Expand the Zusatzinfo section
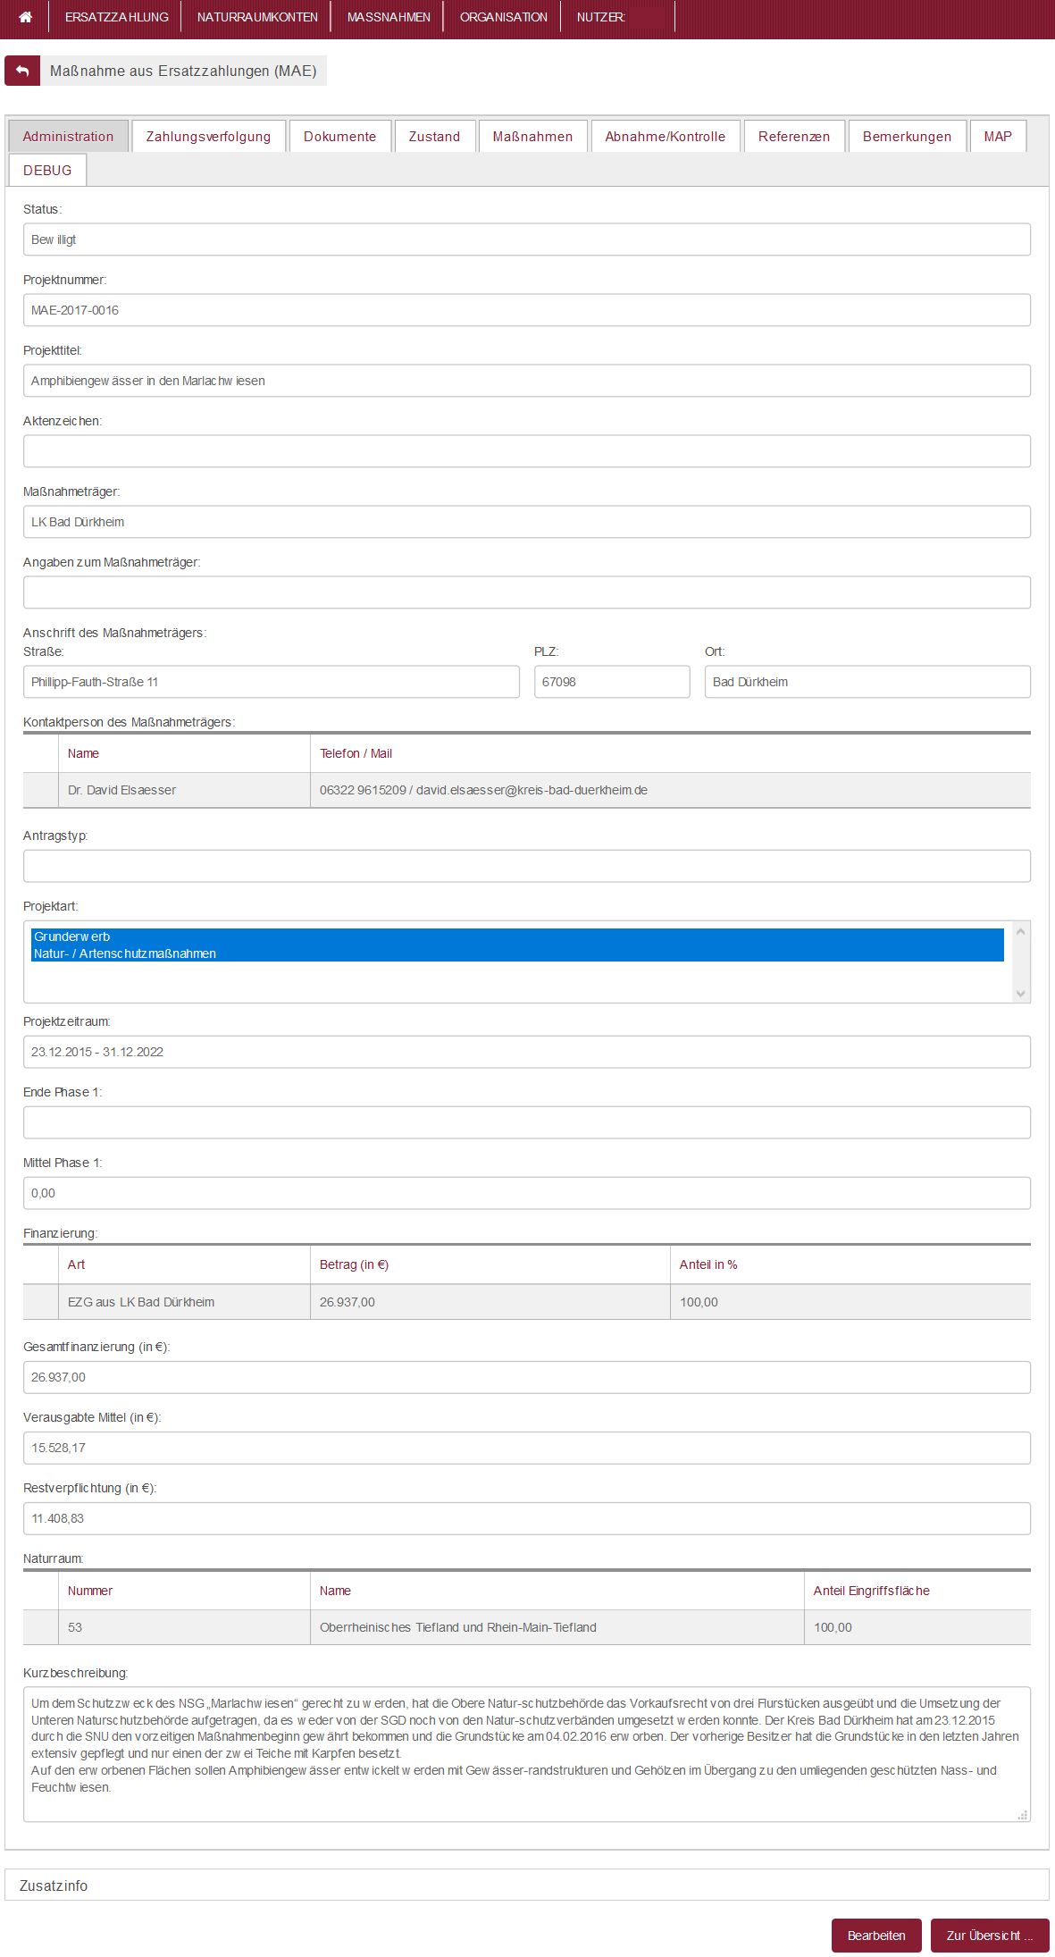Viewport: 1055px width, 1957px height. [x=54, y=1886]
